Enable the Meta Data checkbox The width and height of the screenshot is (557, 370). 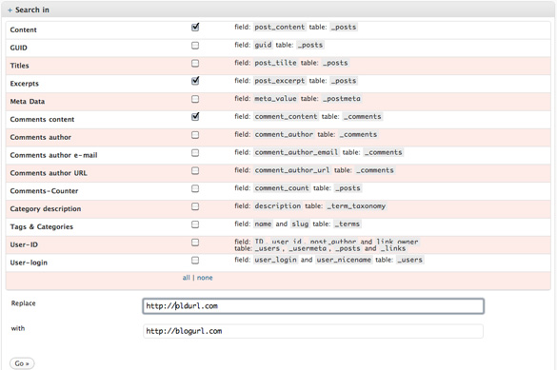point(195,99)
